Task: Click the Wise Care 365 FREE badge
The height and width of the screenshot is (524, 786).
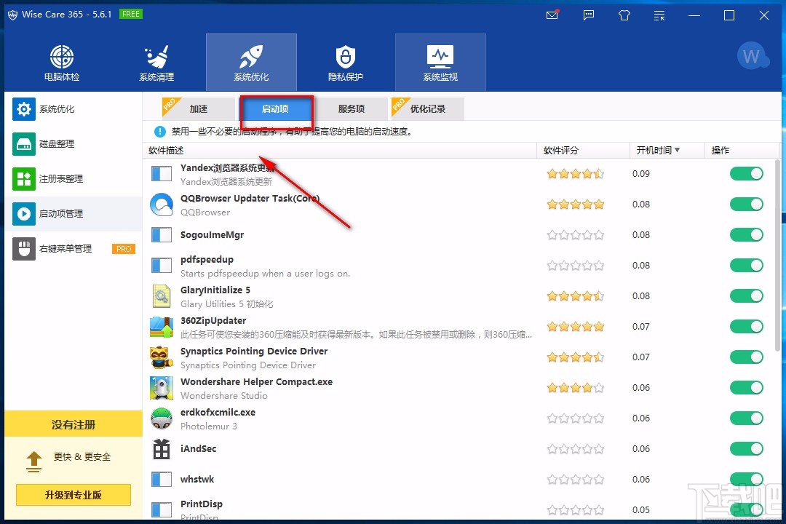Action: (131, 14)
